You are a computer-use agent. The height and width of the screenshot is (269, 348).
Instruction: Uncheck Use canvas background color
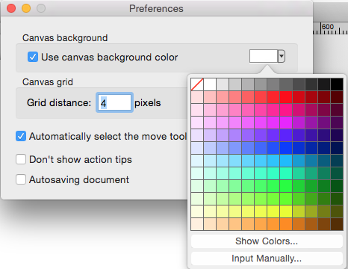(33, 57)
